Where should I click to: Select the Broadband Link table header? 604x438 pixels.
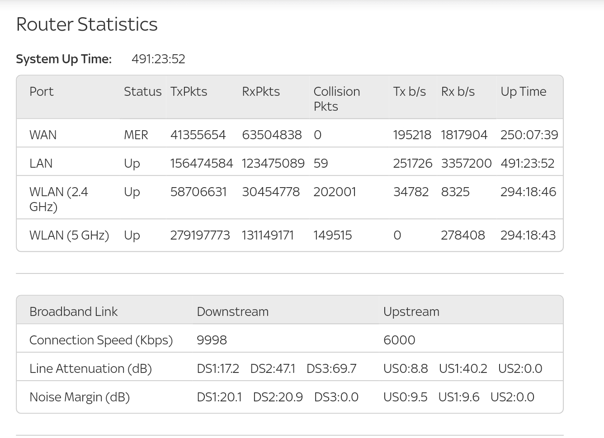tap(73, 312)
